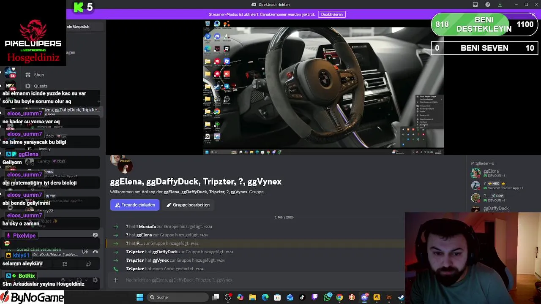Disconnect the voice call with hang-up icon
This screenshot has height=304, width=541.
[x=95, y=252]
